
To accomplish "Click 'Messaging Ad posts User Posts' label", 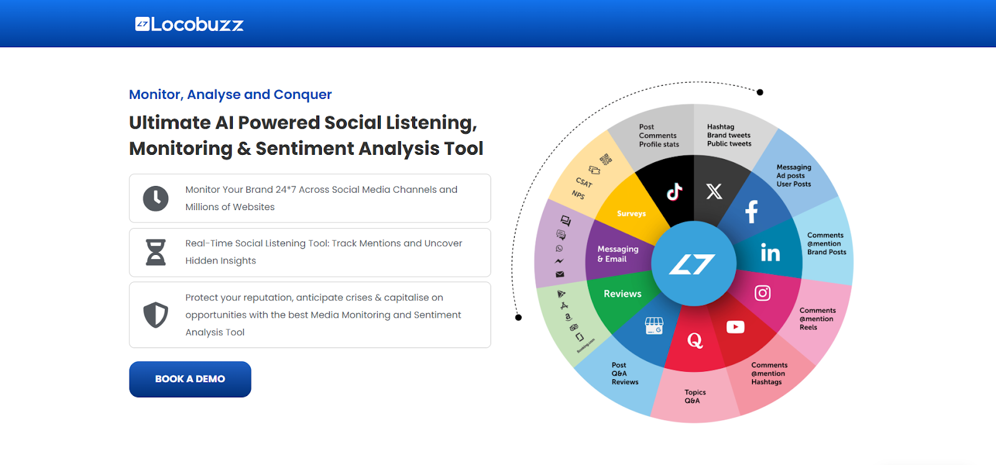I will click(x=794, y=175).
